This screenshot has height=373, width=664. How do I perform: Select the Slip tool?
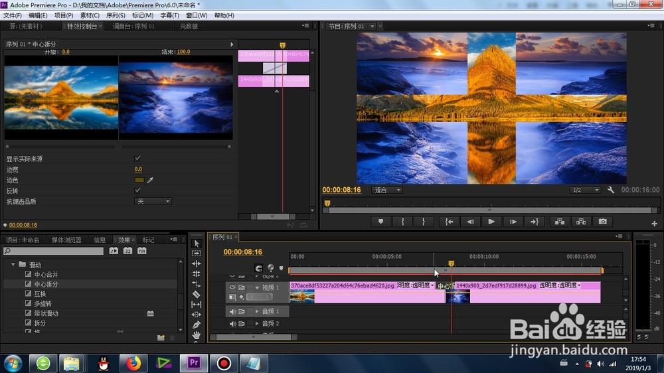point(197,304)
